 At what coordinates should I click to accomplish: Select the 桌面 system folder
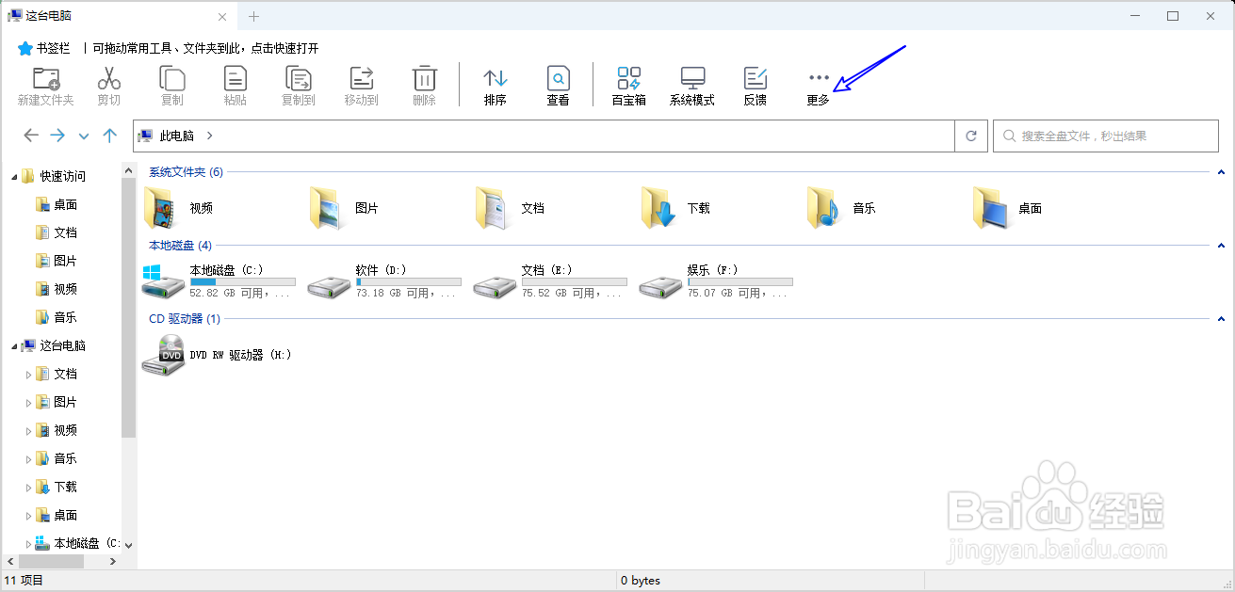click(1007, 208)
